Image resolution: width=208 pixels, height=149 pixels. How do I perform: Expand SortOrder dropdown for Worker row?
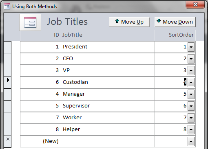(191, 118)
